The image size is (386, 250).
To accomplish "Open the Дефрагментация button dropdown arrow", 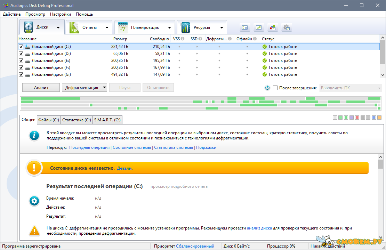I will pos(104,88).
